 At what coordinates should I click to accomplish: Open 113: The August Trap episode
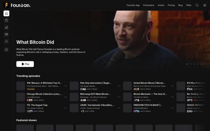click(37, 105)
